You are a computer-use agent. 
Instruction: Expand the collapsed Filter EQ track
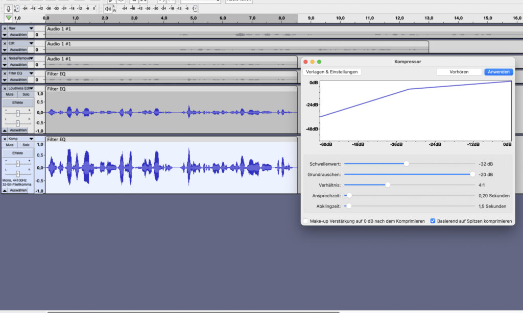5,80
